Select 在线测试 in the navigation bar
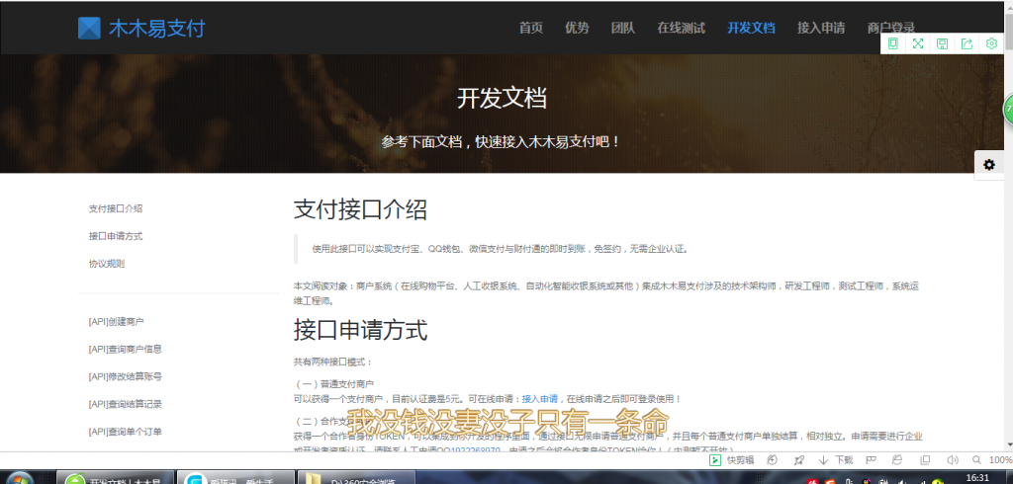 tap(681, 28)
